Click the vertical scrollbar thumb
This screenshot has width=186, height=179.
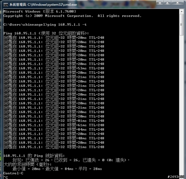pyautogui.click(x=181, y=25)
